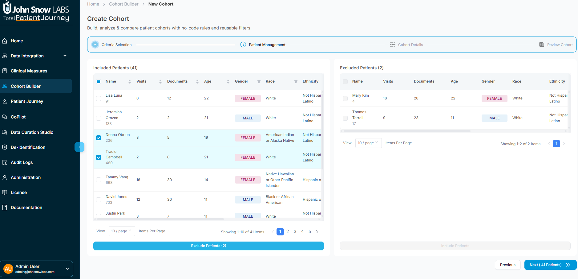Image resolution: width=578 pixels, height=279 pixels.
Task: Sort Included Patients by Name column
Action: click(129, 82)
